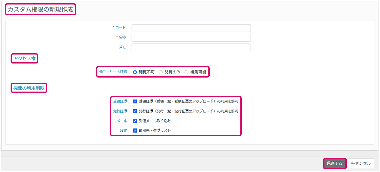The image size is (380, 172).
Task: Disable the 受信メール取り込み checkbox
Action: click(135, 121)
